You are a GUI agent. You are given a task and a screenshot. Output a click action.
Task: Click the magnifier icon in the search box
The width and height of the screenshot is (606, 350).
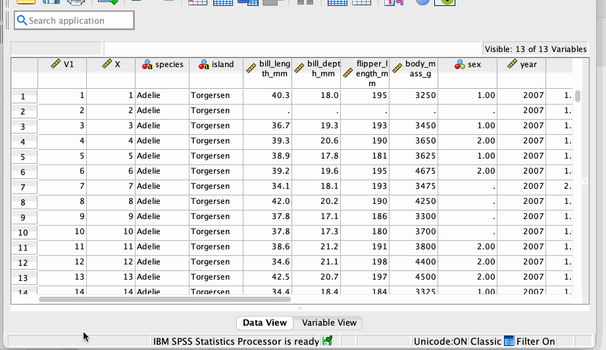coord(22,20)
